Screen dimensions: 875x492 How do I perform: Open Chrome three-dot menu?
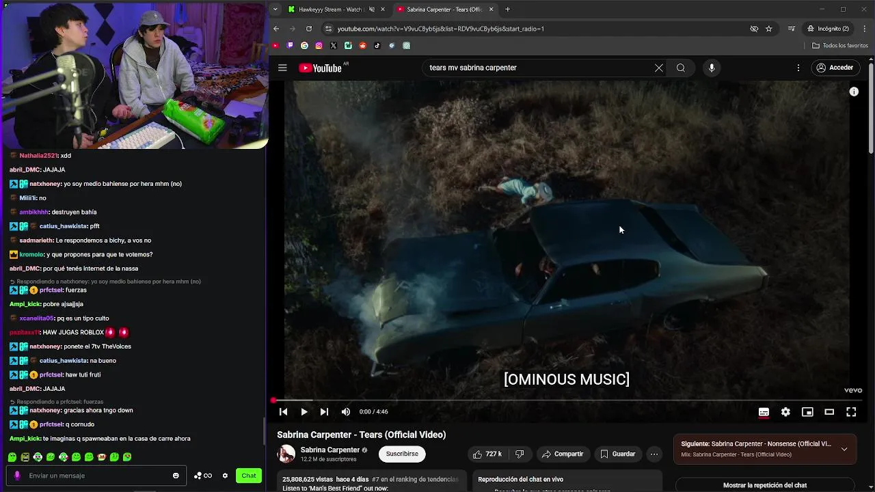tap(865, 29)
